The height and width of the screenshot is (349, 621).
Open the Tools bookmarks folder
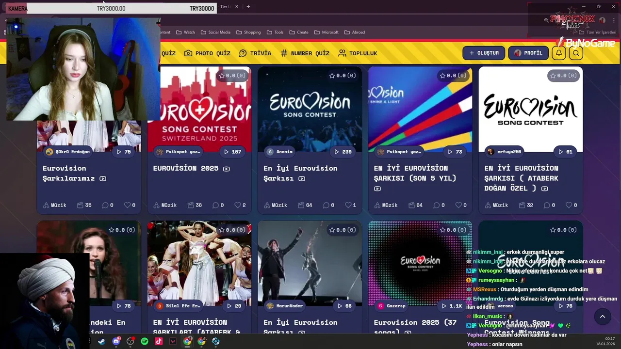pos(275,32)
